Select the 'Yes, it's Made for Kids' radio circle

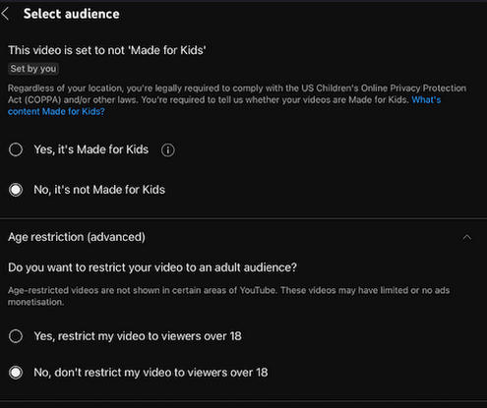click(x=16, y=149)
